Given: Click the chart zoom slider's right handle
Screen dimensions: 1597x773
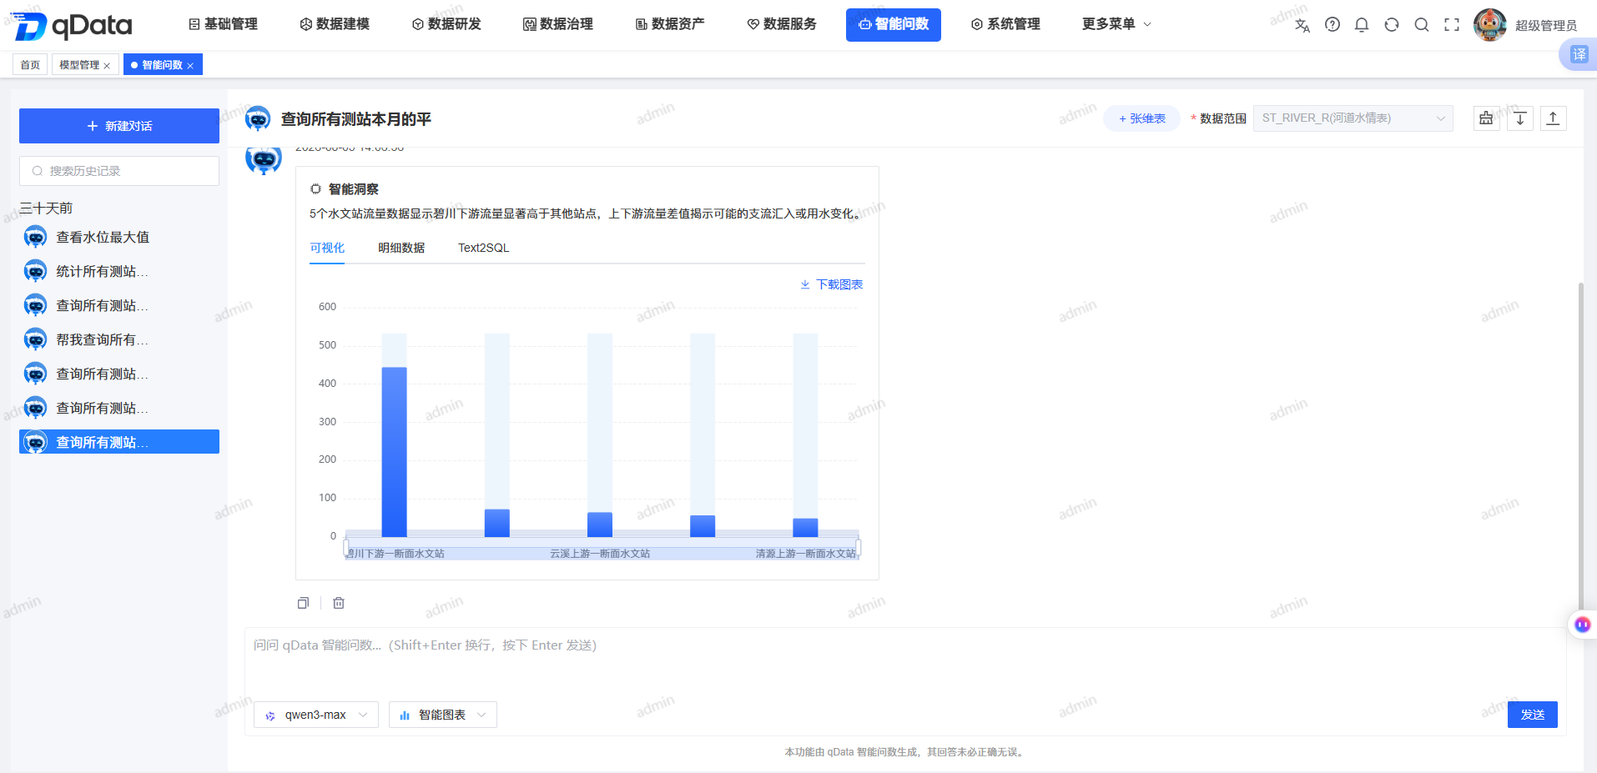Looking at the screenshot, I should coord(859,548).
